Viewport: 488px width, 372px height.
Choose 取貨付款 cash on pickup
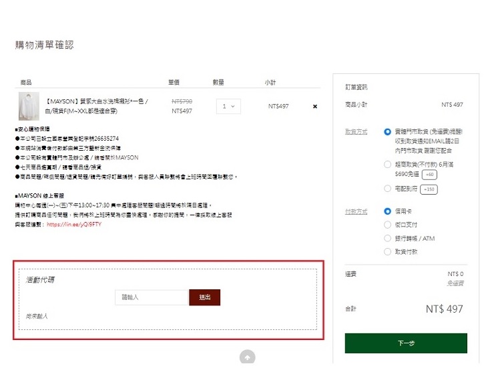pos(388,251)
